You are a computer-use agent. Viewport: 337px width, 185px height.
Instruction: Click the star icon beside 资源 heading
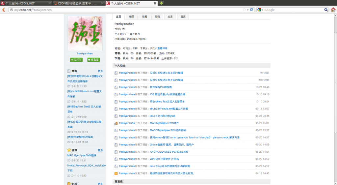[69, 150]
